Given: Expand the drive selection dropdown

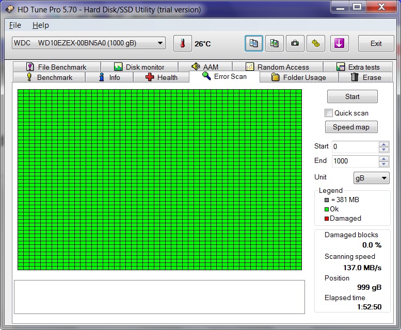Looking at the screenshot, I should (160, 43).
